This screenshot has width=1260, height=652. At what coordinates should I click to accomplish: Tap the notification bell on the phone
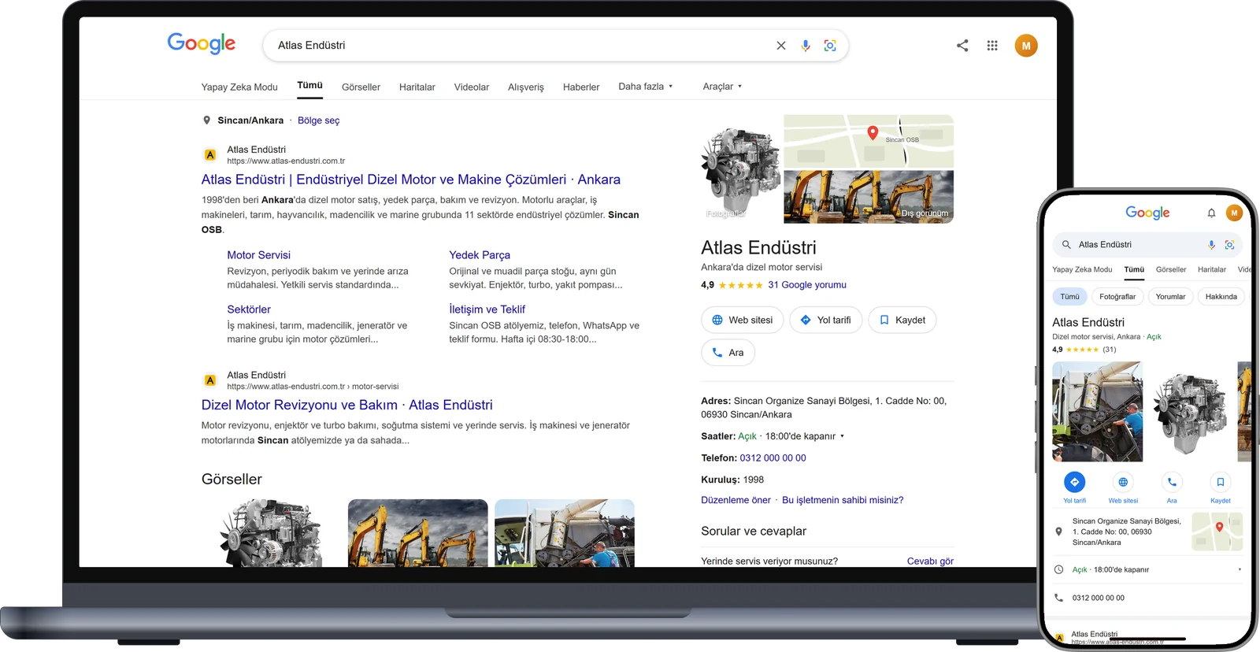(x=1211, y=213)
